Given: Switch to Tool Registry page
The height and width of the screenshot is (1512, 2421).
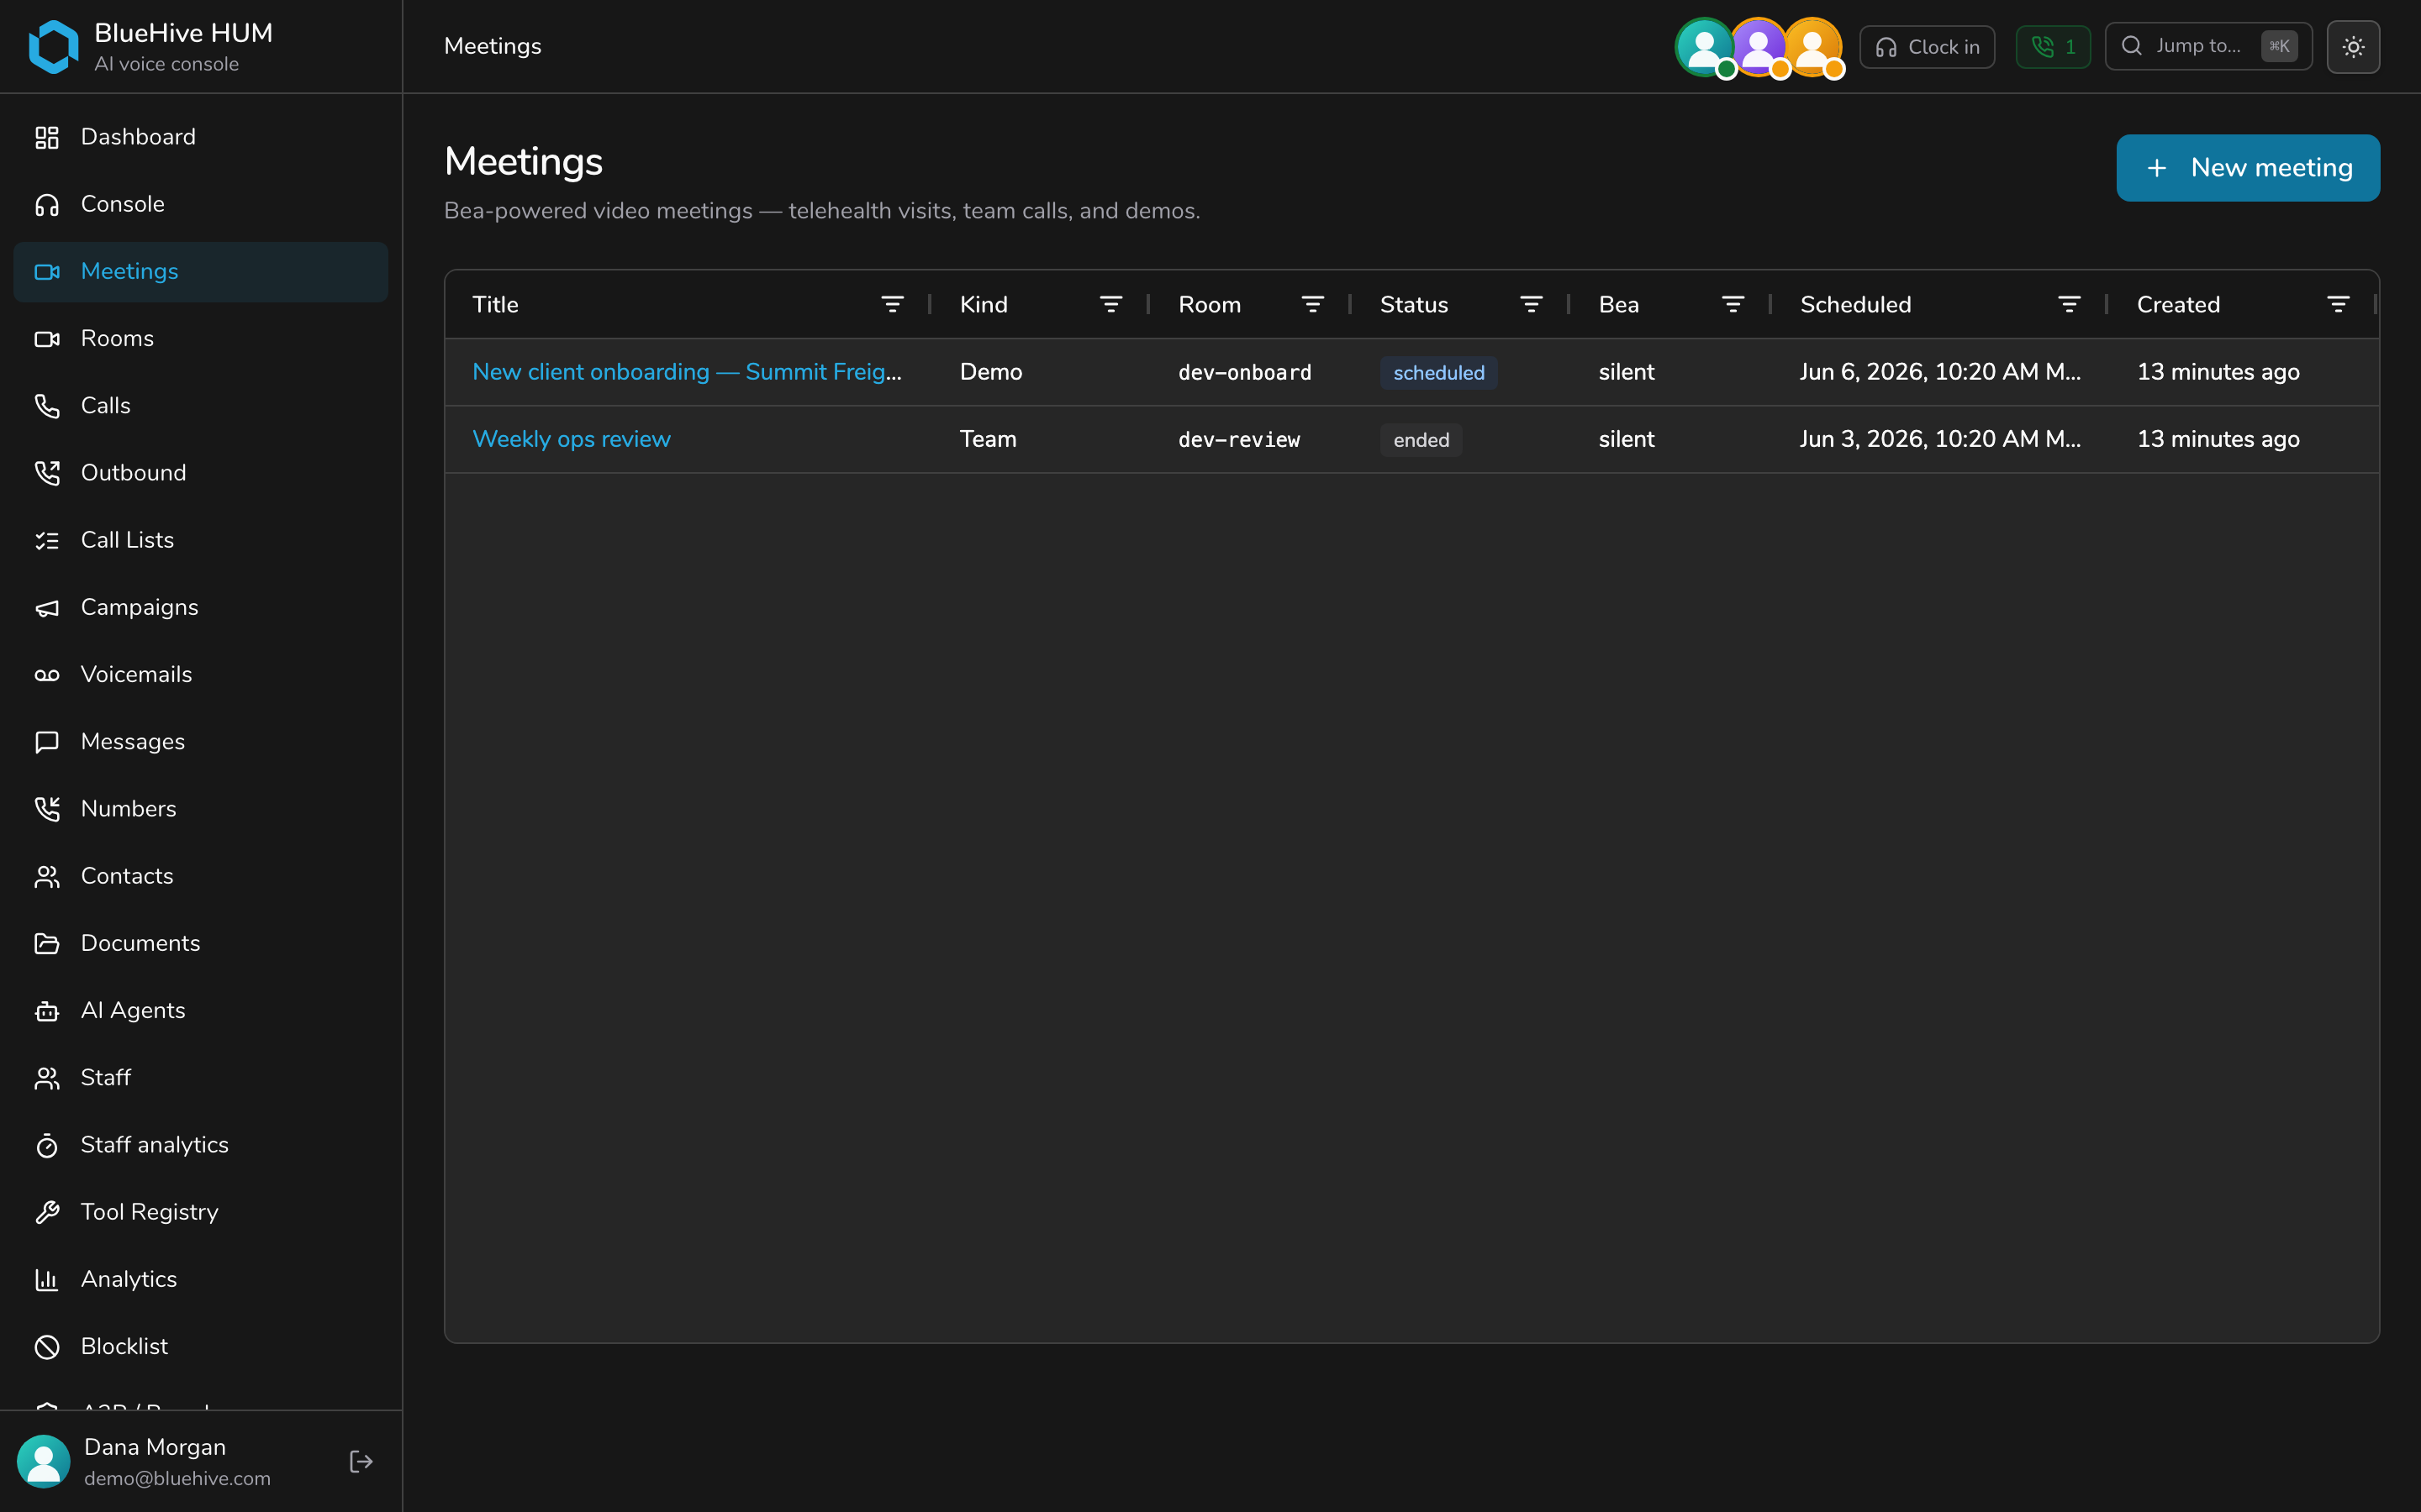Looking at the screenshot, I should click(201, 1212).
